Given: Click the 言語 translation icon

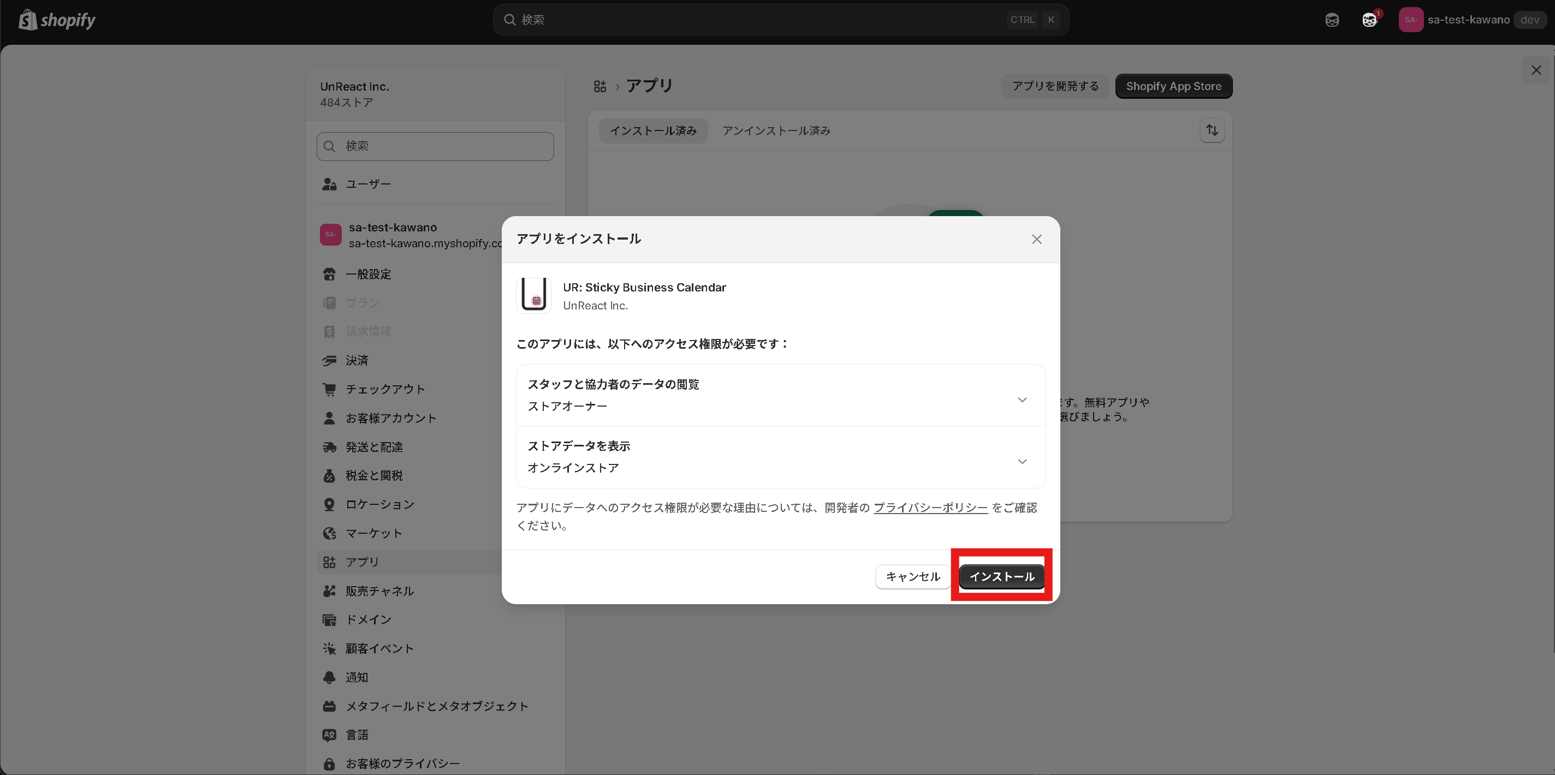Looking at the screenshot, I should 329,735.
